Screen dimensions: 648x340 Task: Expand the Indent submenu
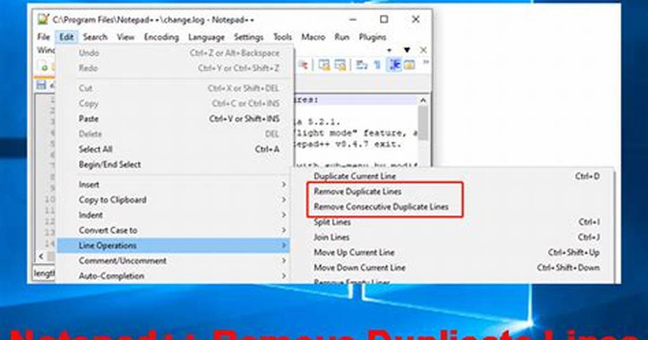(173, 215)
